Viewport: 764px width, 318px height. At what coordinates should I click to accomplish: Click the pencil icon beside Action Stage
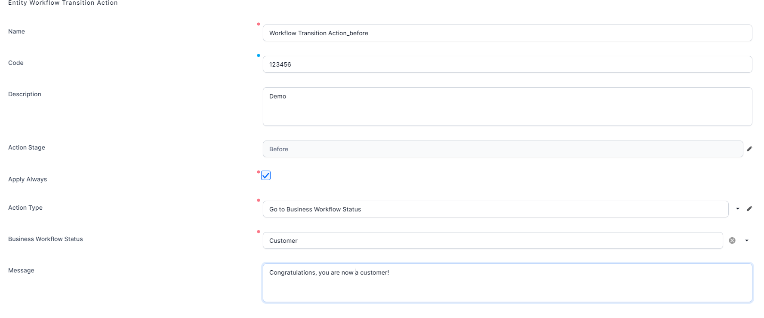point(749,149)
